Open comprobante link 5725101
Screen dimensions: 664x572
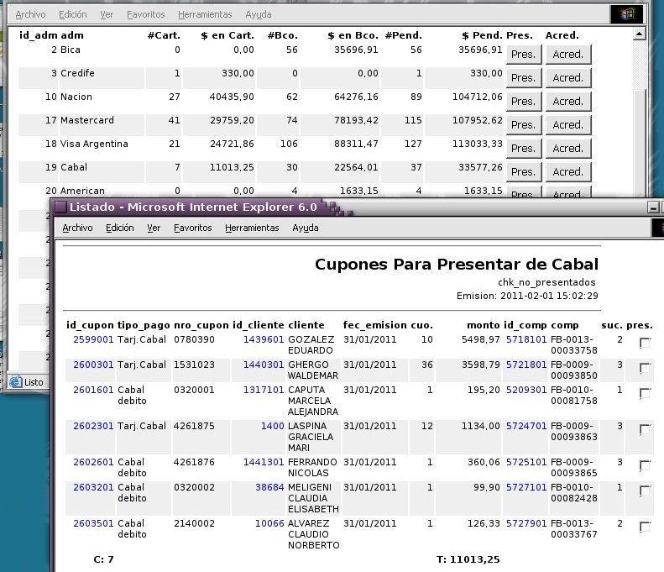point(526,462)
